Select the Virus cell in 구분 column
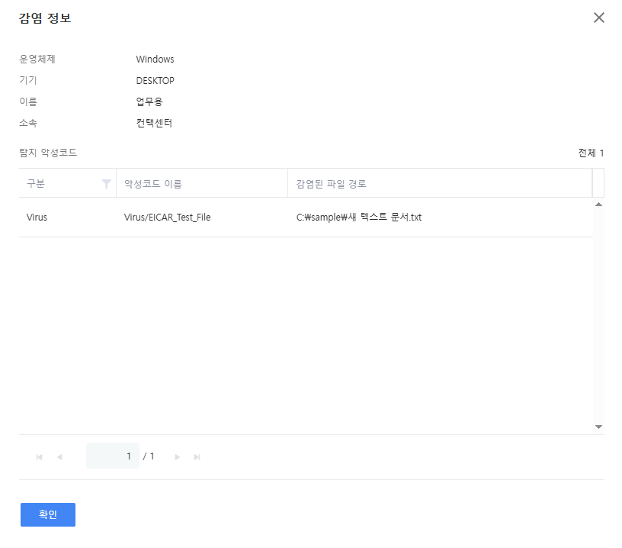 [x=37, y=218]
